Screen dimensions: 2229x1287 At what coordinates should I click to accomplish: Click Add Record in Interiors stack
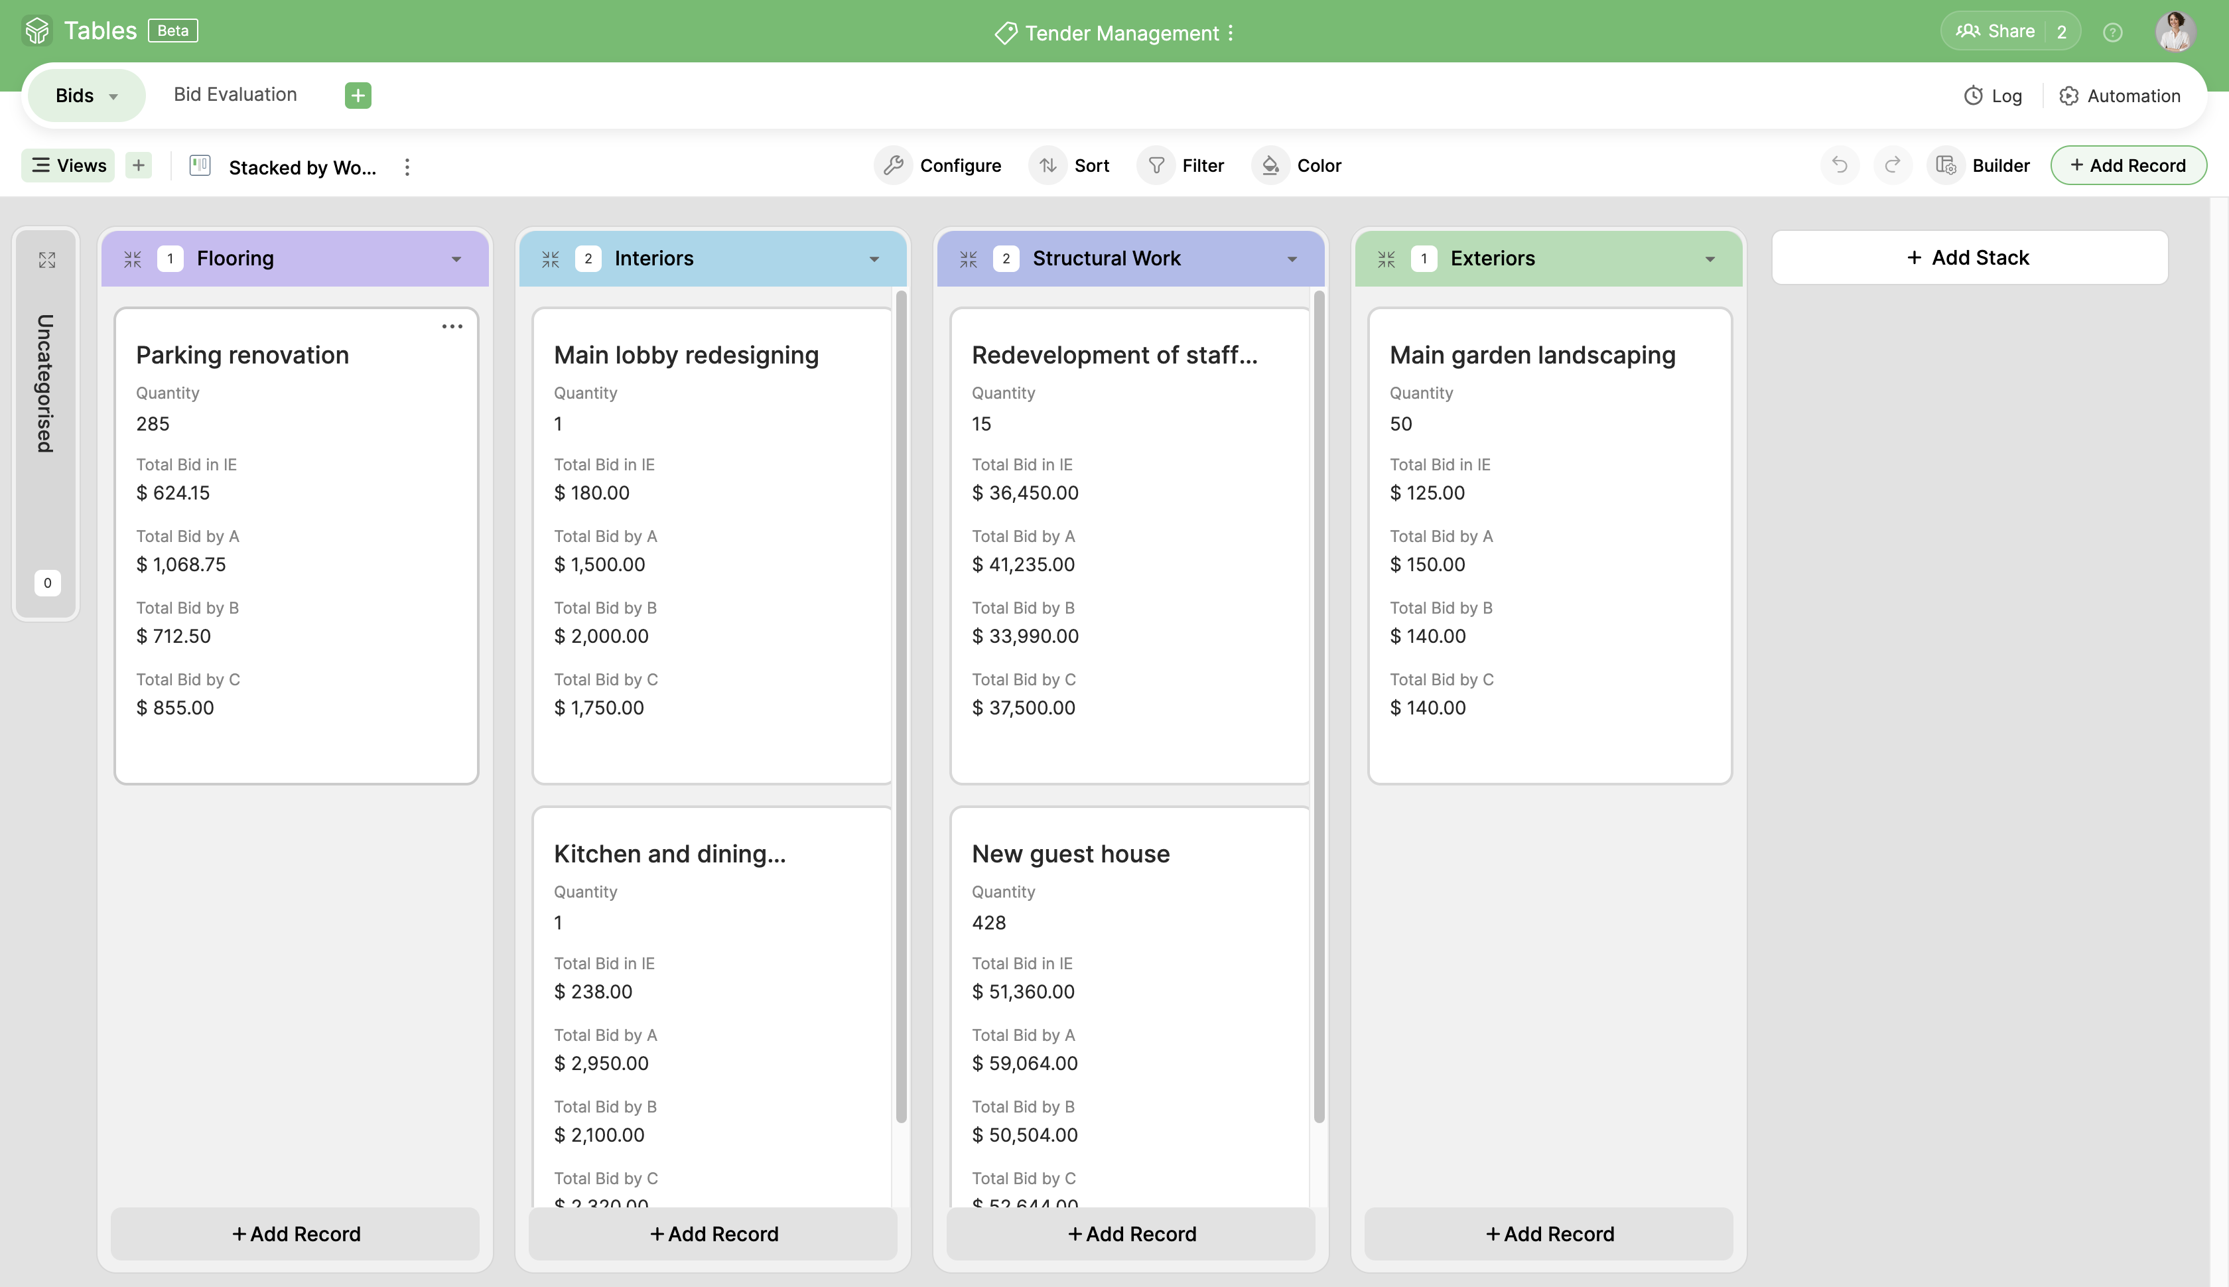[x=712, y=1233]
